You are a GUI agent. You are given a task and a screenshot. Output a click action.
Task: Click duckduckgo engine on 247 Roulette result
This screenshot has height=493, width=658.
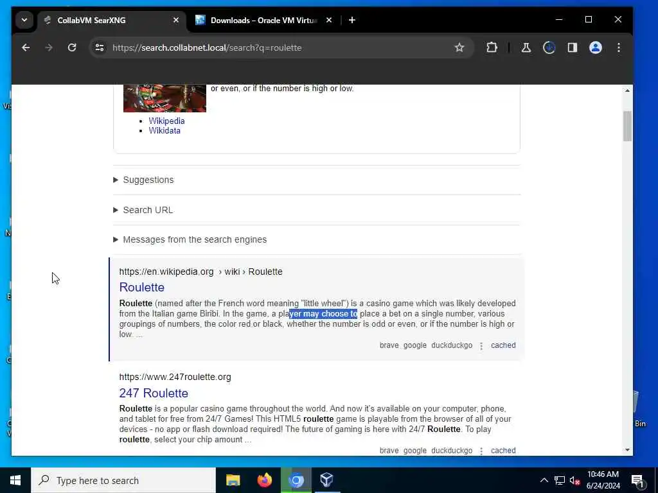(452, 451)
